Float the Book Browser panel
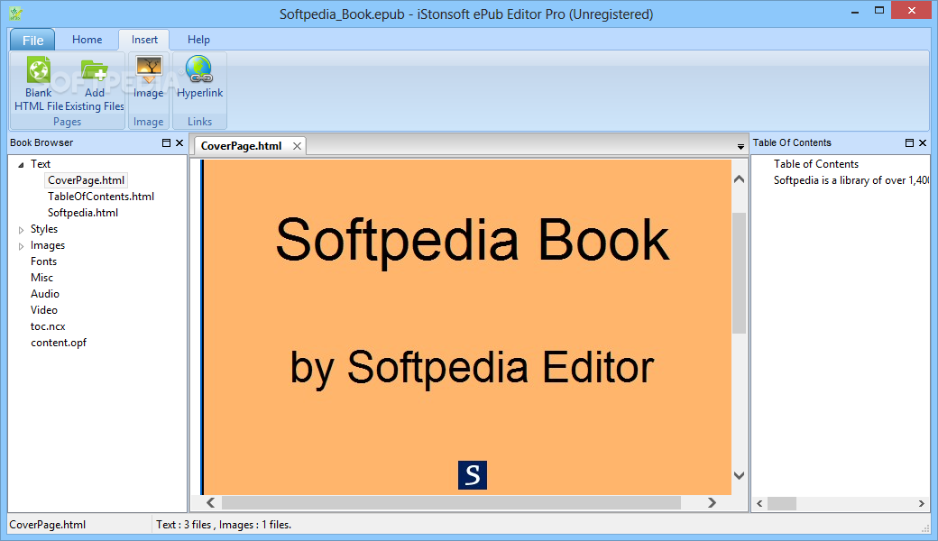The width and height of the screenshot is (938, 541). [166, 142]
